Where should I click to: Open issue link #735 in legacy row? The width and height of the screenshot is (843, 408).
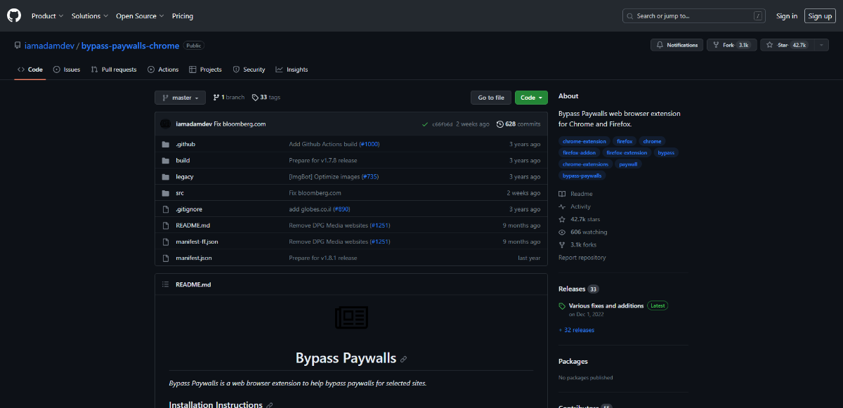pyautogui.click(x=370, y=177)
